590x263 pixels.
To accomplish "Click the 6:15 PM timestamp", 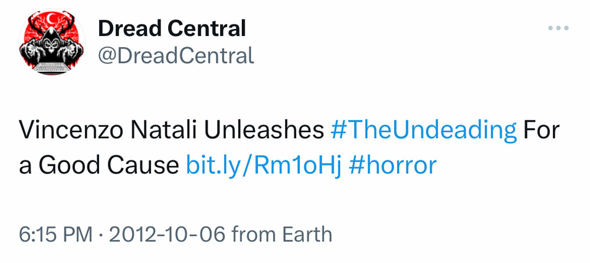I will (x=56, y=235).
